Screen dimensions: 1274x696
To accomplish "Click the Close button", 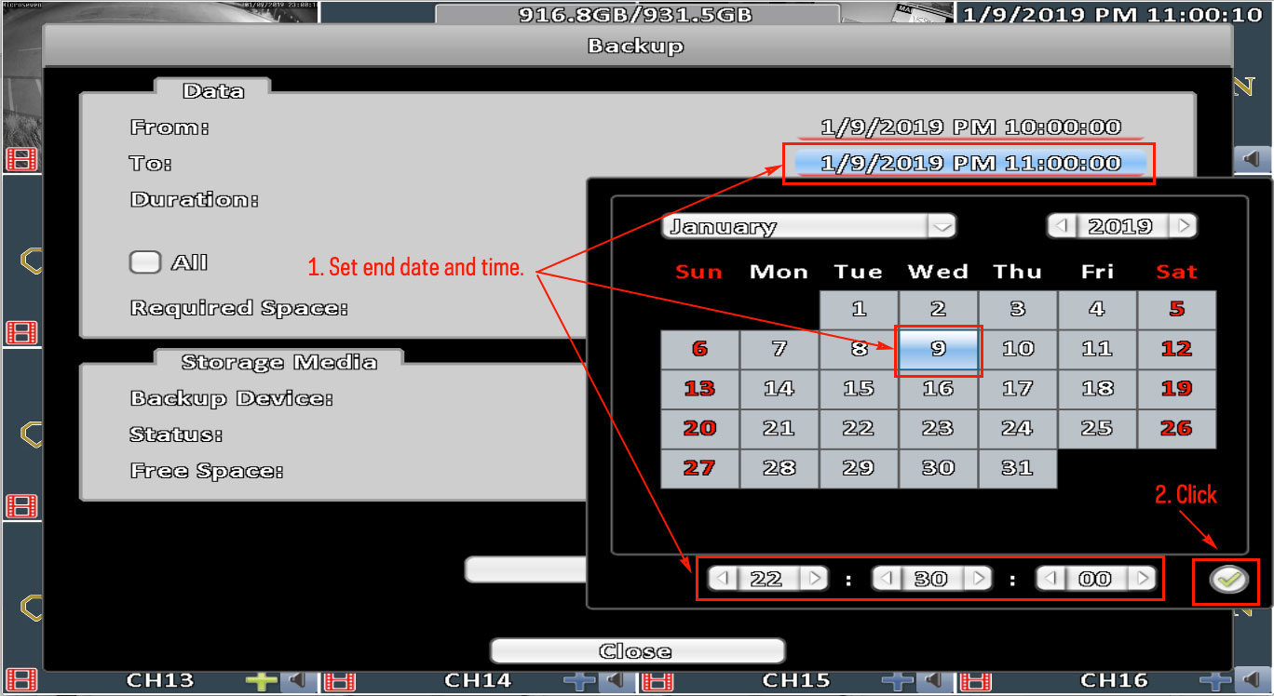I will point(637,650).
